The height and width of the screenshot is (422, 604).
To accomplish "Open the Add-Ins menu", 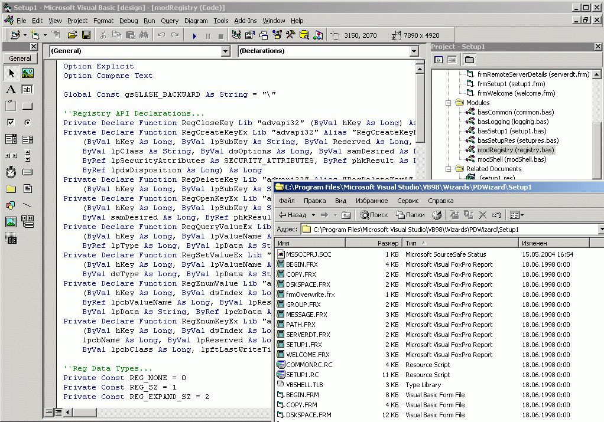I will pyautogui.click(x=245, y=21).
